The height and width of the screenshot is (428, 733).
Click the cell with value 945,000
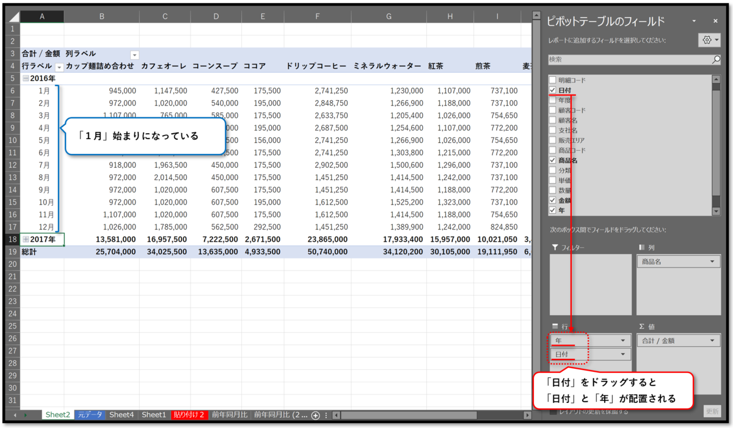(x=101, y=90)
